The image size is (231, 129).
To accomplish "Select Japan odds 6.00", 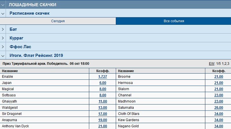I will [x=103, y=83].
